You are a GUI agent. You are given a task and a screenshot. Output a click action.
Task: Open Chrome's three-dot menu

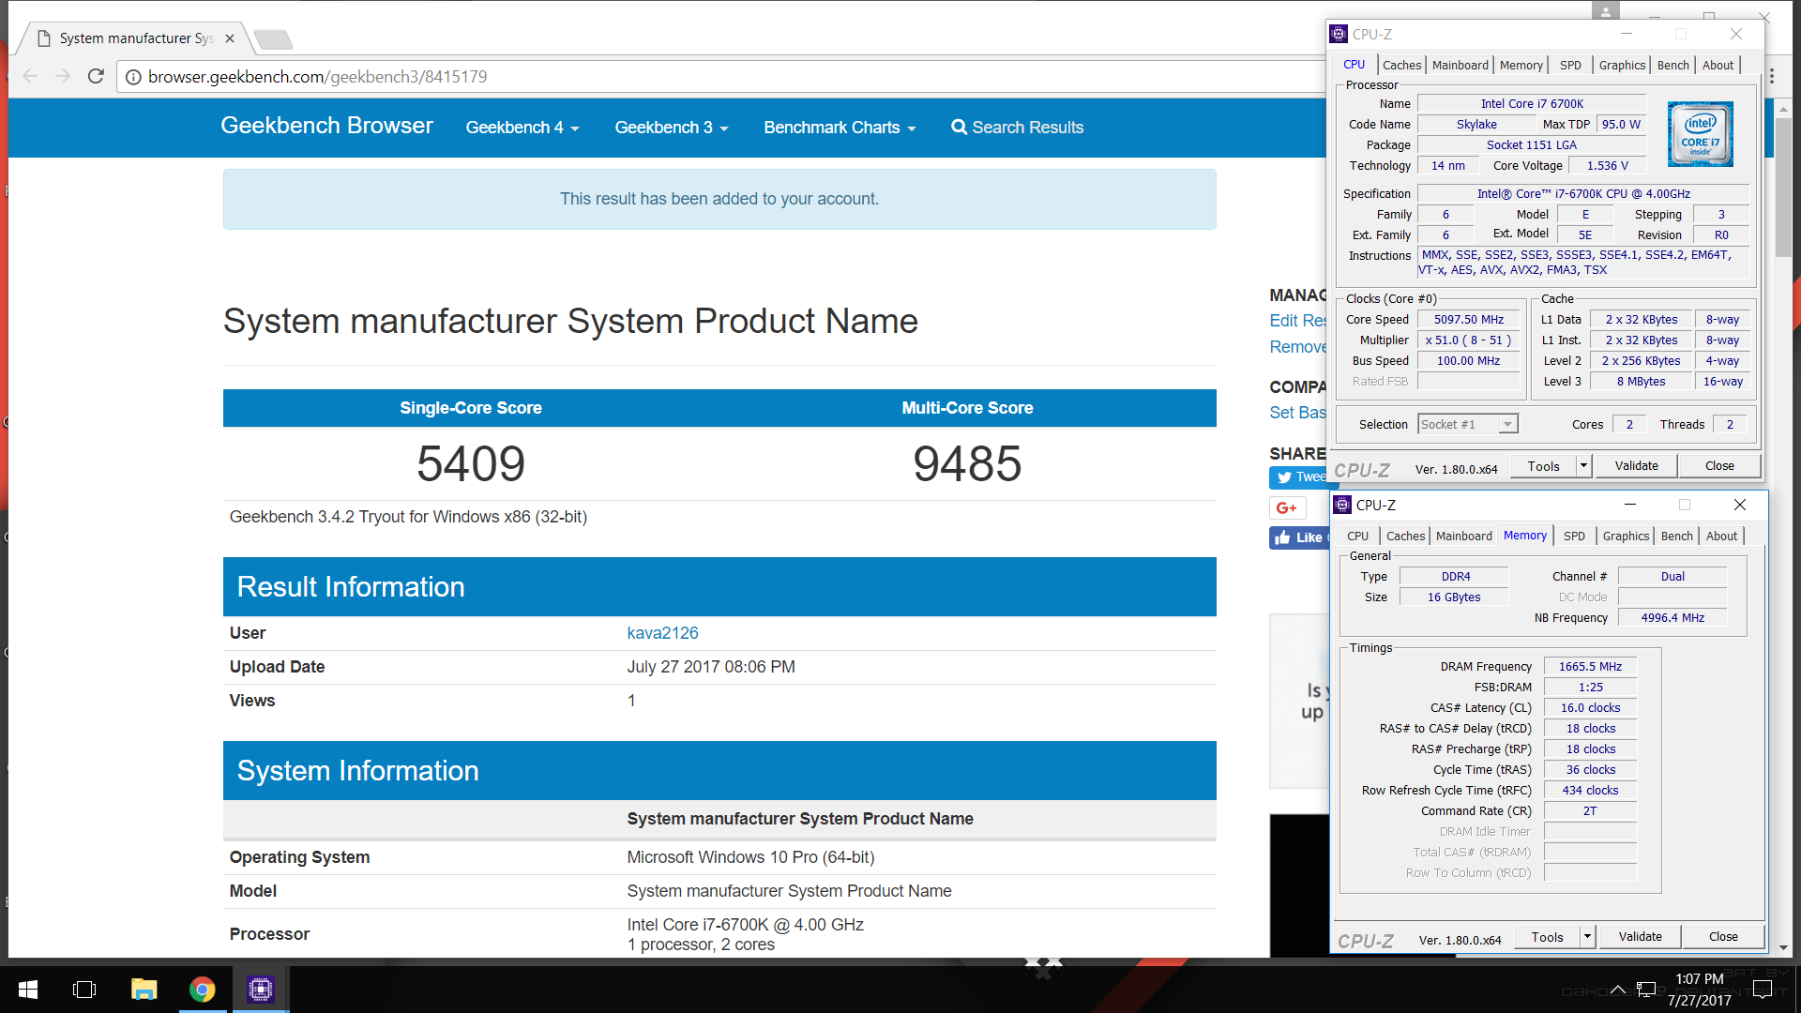[1772, 76]
